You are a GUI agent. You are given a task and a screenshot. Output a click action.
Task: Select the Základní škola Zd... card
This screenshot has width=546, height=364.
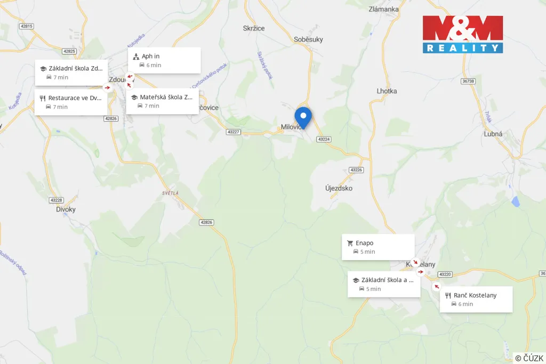click(x=71, y=72)
